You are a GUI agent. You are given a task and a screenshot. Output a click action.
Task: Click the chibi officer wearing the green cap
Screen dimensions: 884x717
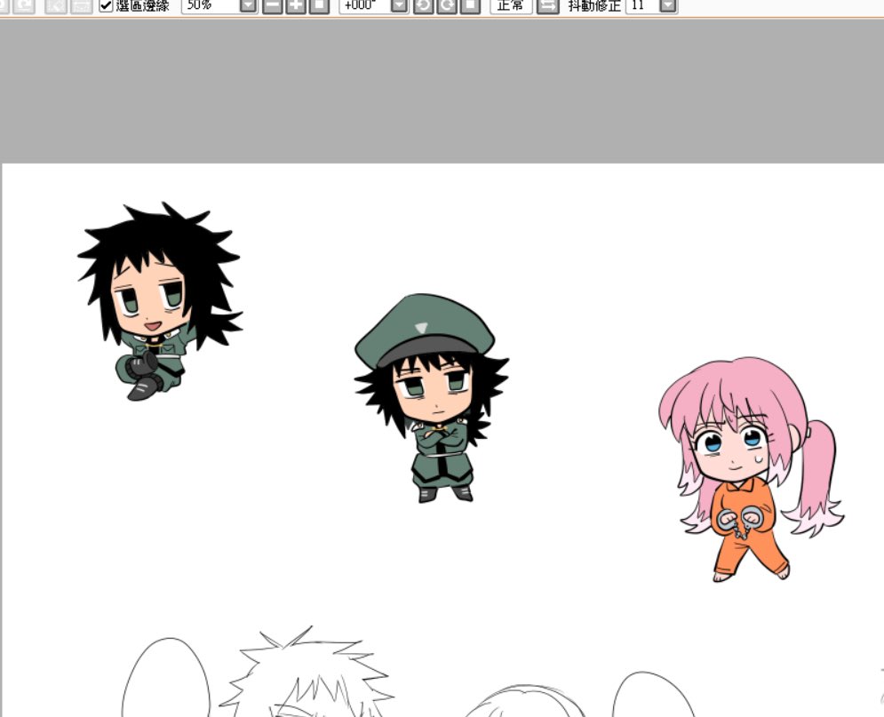click(431, 398)
